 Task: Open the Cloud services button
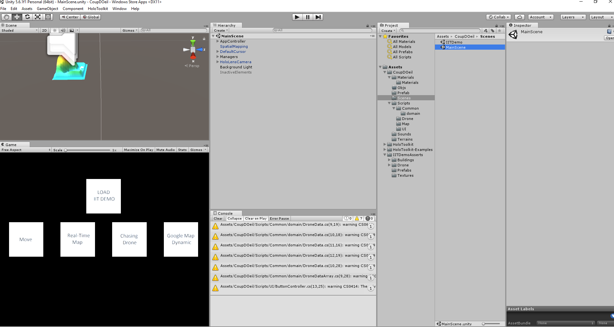click(x=520, y=17)
